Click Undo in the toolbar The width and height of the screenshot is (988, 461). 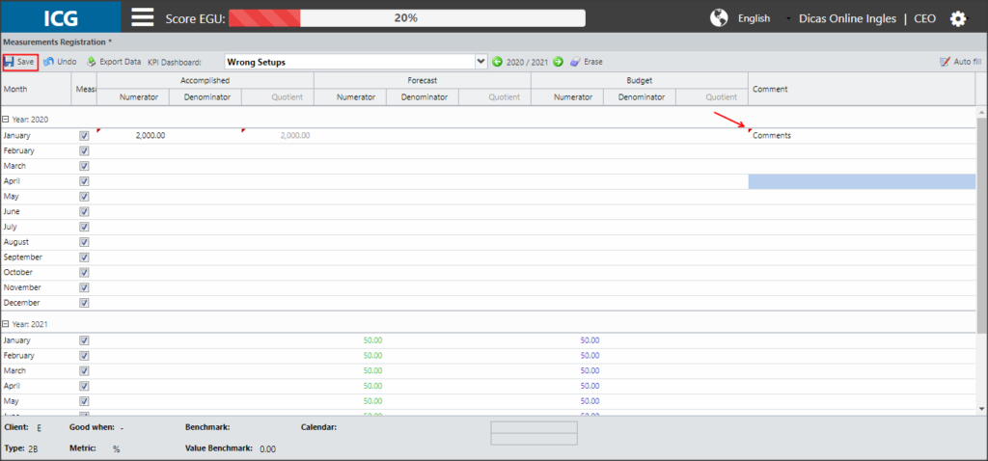point(61,62)
